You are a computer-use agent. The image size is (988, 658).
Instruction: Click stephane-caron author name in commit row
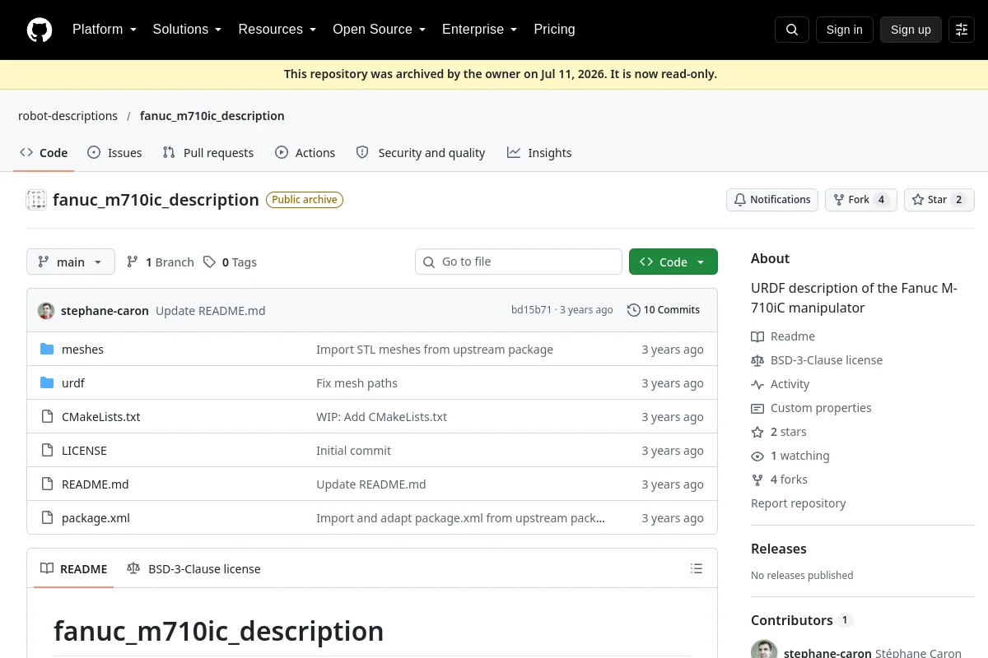105,311
